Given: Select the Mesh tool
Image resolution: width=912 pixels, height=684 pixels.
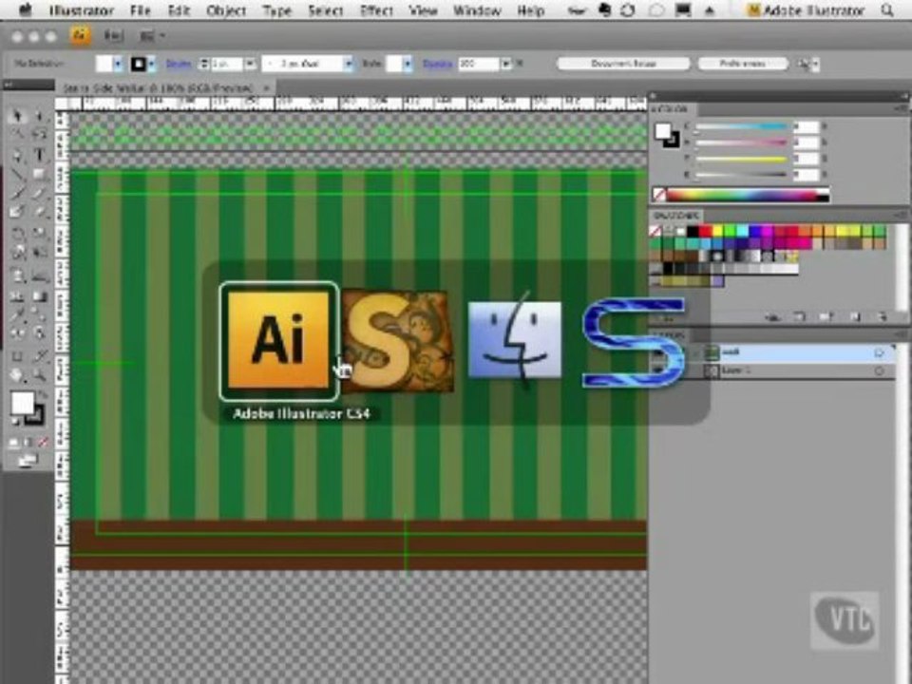Looking at the screenshot, I should point(17,296).
